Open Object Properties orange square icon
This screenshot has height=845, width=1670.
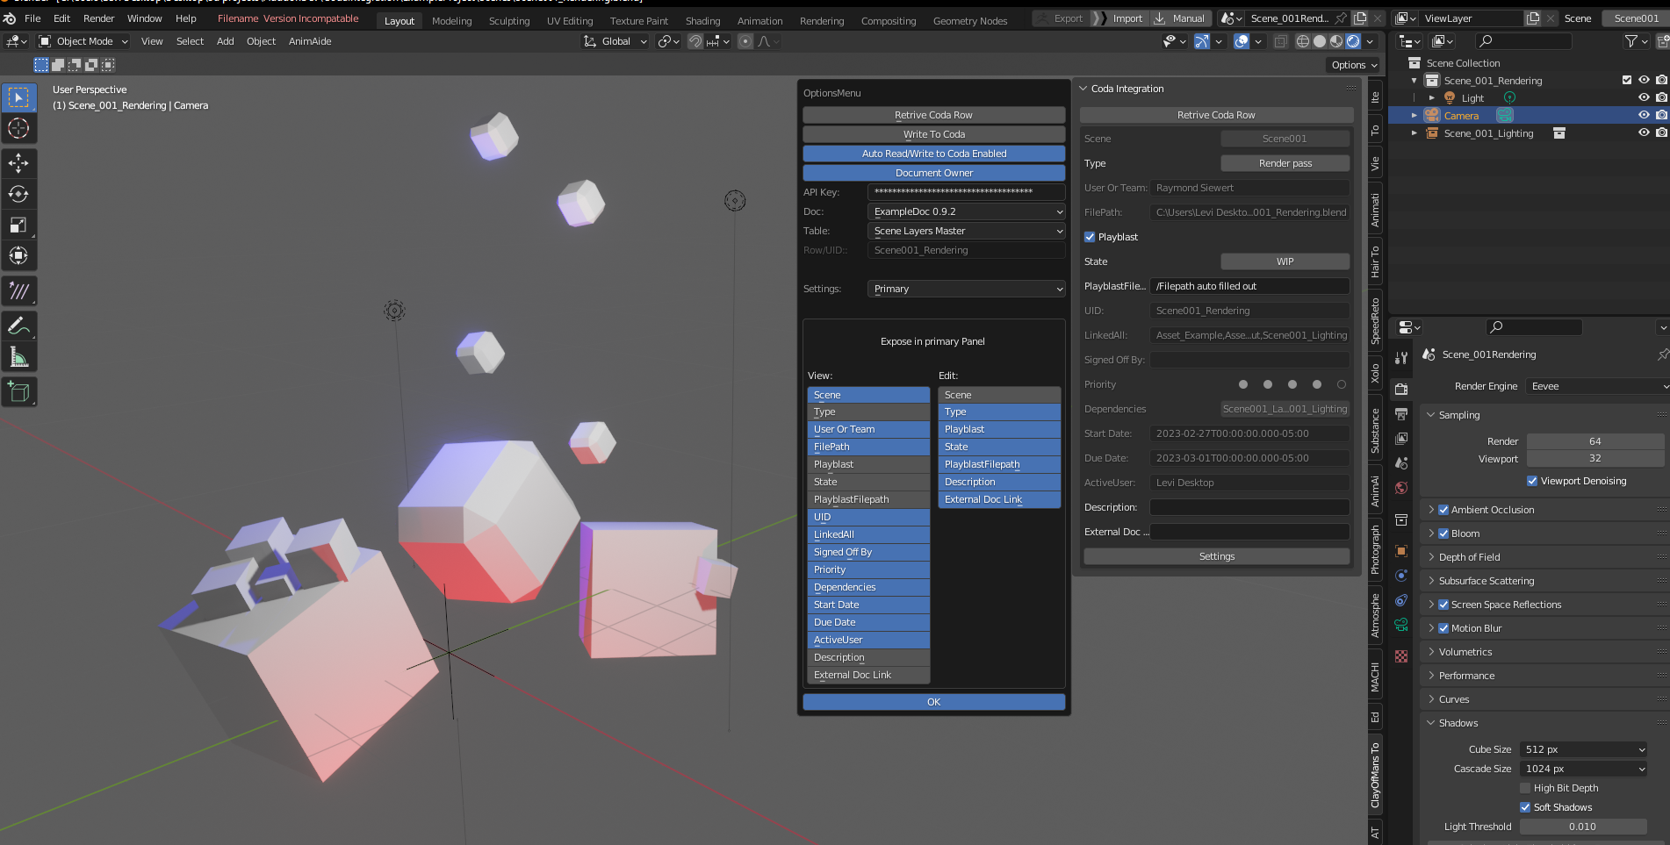(x=1400, y=550)
